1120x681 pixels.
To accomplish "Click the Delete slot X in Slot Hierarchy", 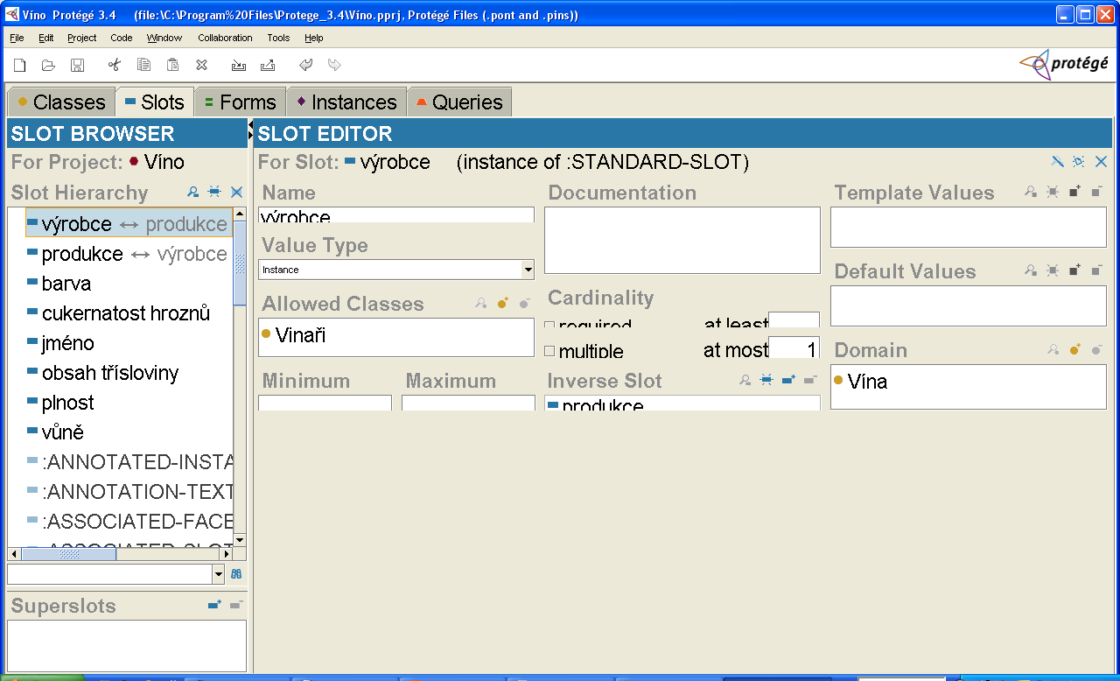I will click(236, 192).
